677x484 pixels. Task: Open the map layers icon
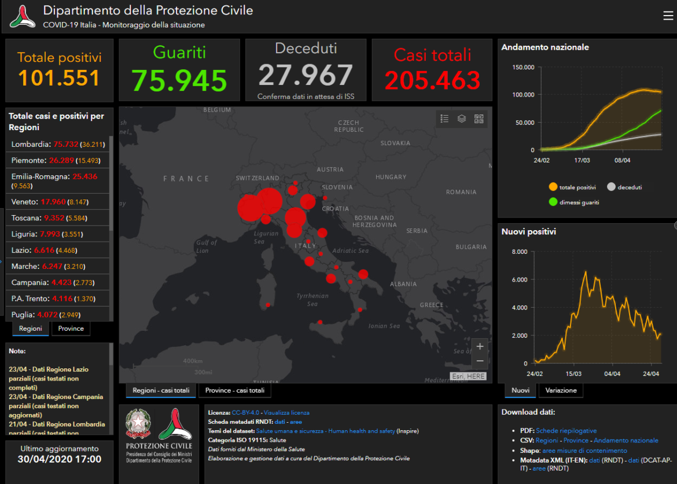462,119
